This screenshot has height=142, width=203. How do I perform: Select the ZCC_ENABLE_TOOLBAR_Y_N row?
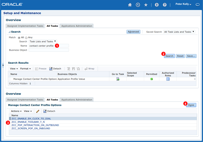103,122
